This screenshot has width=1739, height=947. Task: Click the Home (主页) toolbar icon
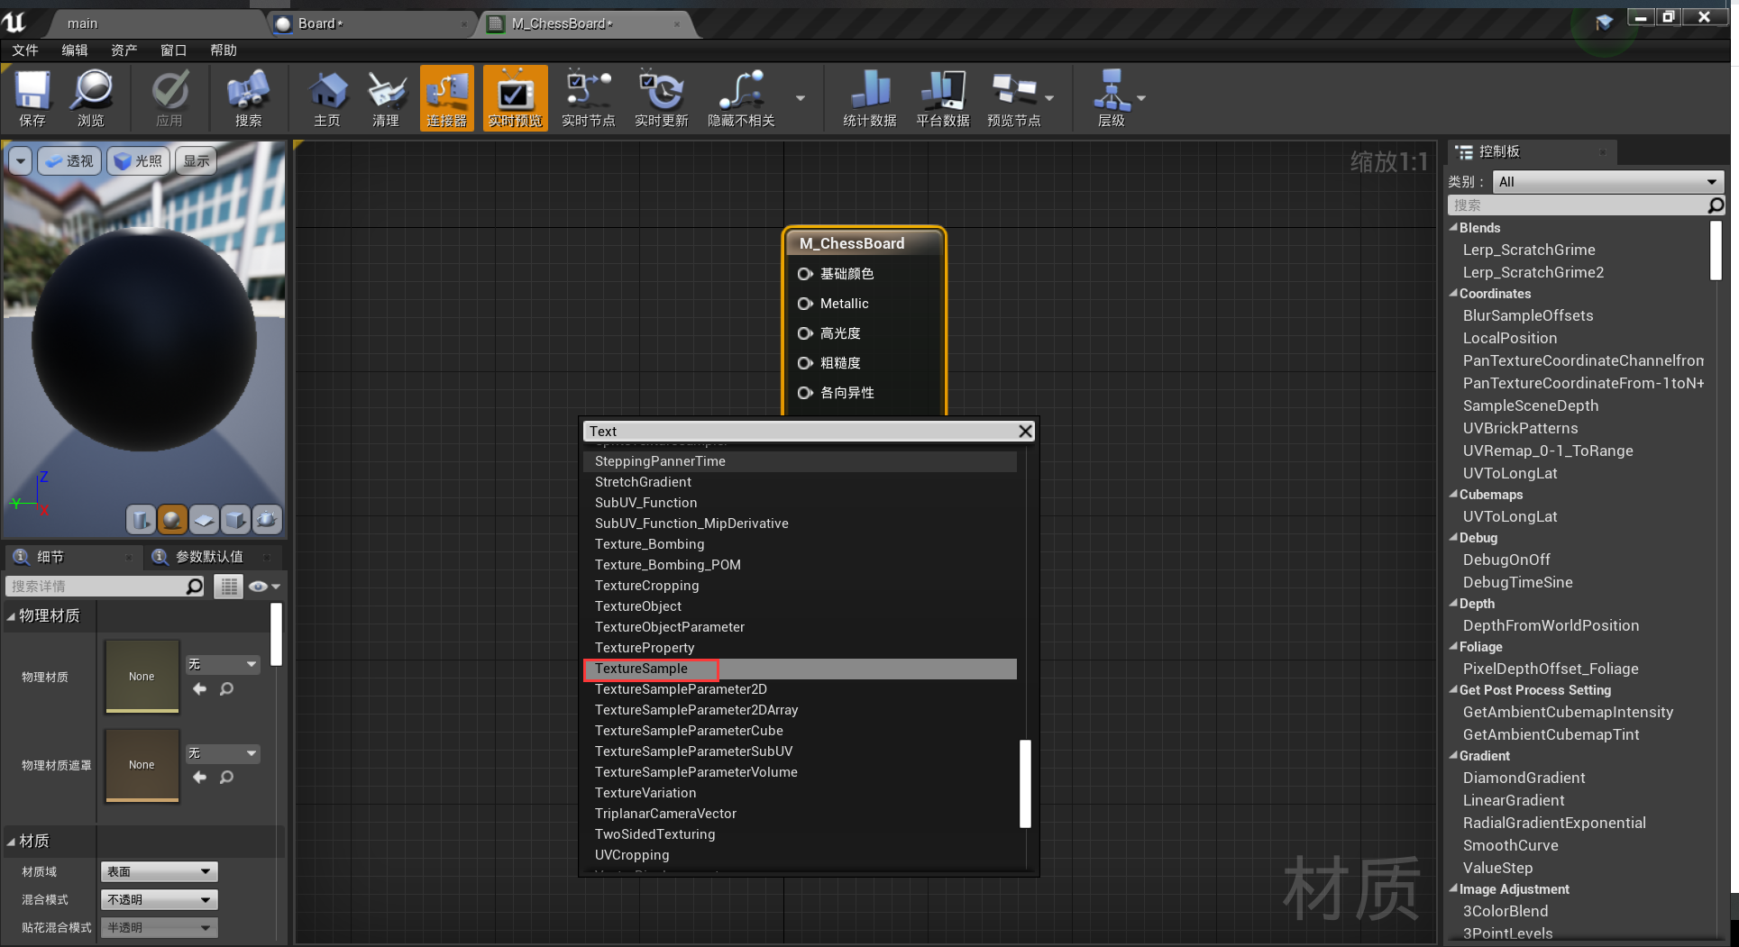tap(326, 98)
